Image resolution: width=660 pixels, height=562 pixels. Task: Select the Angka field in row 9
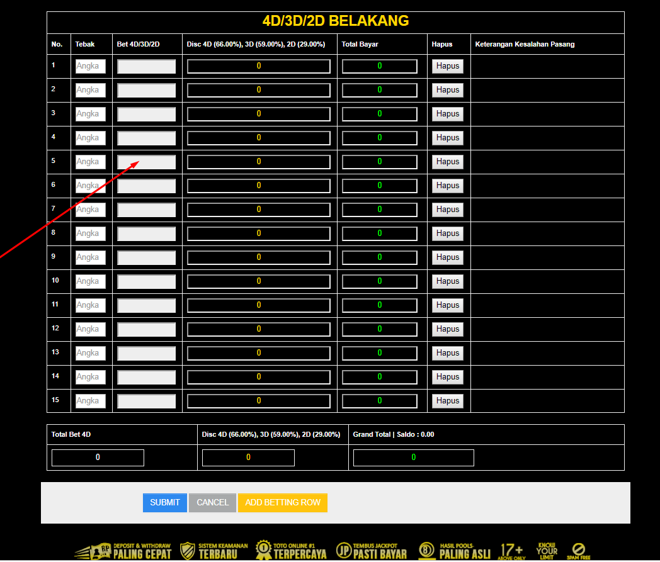[x=91, y=257]
